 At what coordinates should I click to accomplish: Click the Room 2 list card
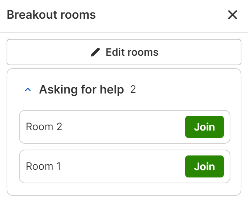(x=110, y=127)
